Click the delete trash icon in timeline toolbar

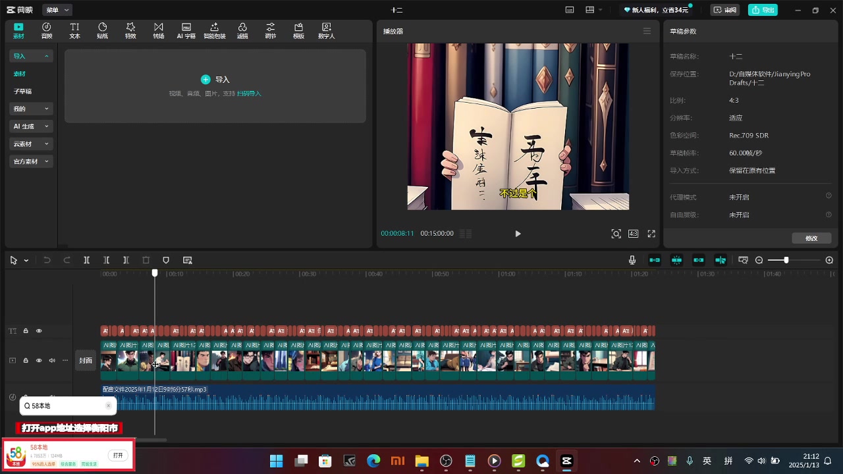[x=146, y=260]
